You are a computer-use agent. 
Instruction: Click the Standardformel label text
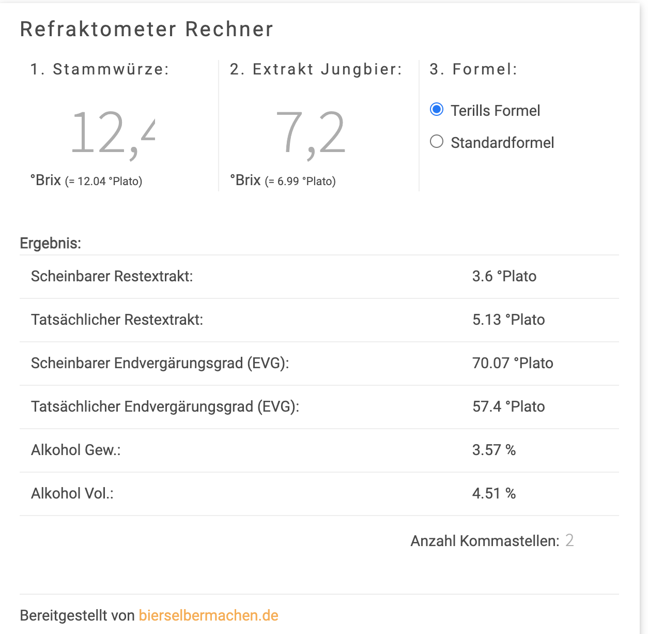click(x=502, y=143)
